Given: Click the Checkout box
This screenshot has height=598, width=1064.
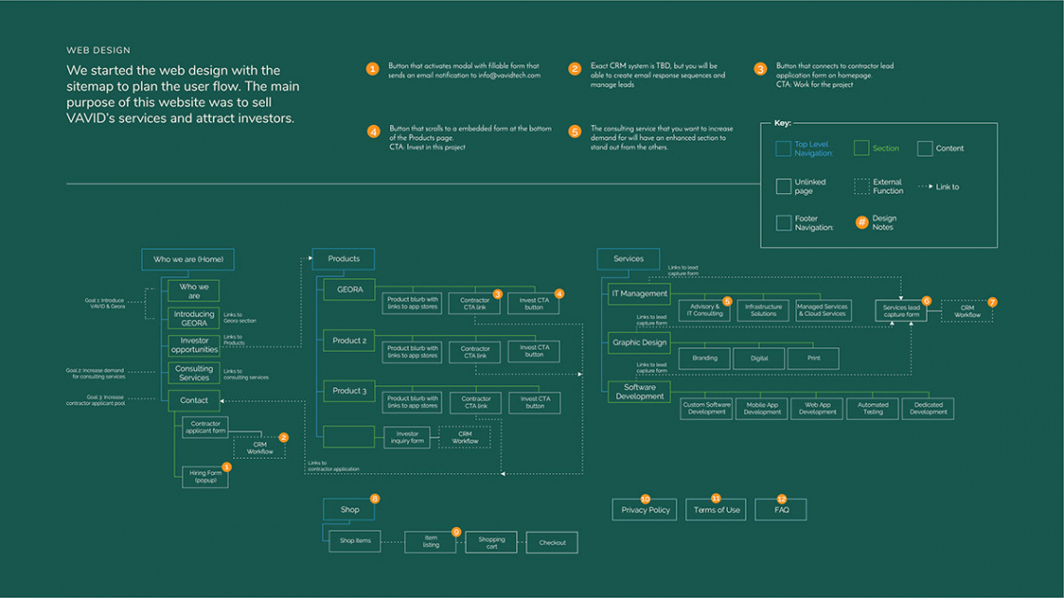Looking at the screenshot, I should pos(552,542).
